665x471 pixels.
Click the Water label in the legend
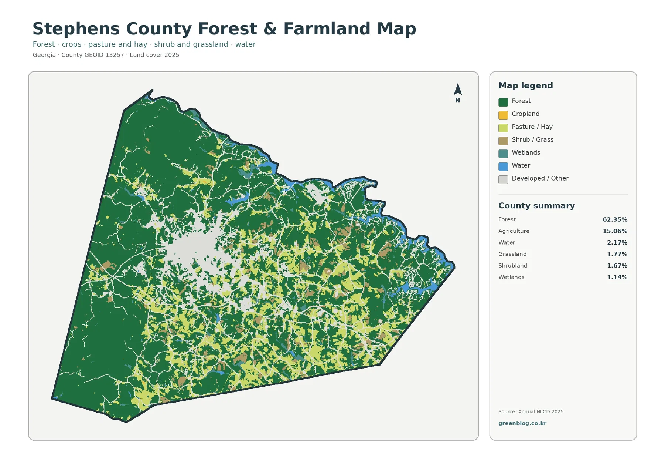click(521, 165)
